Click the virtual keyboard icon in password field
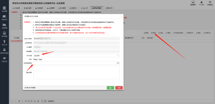Viewport: 215px width, 104px height. [118, 63]
